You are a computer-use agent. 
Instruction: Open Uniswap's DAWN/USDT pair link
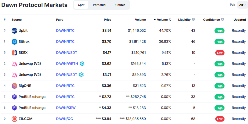click(x=66, y=75)
